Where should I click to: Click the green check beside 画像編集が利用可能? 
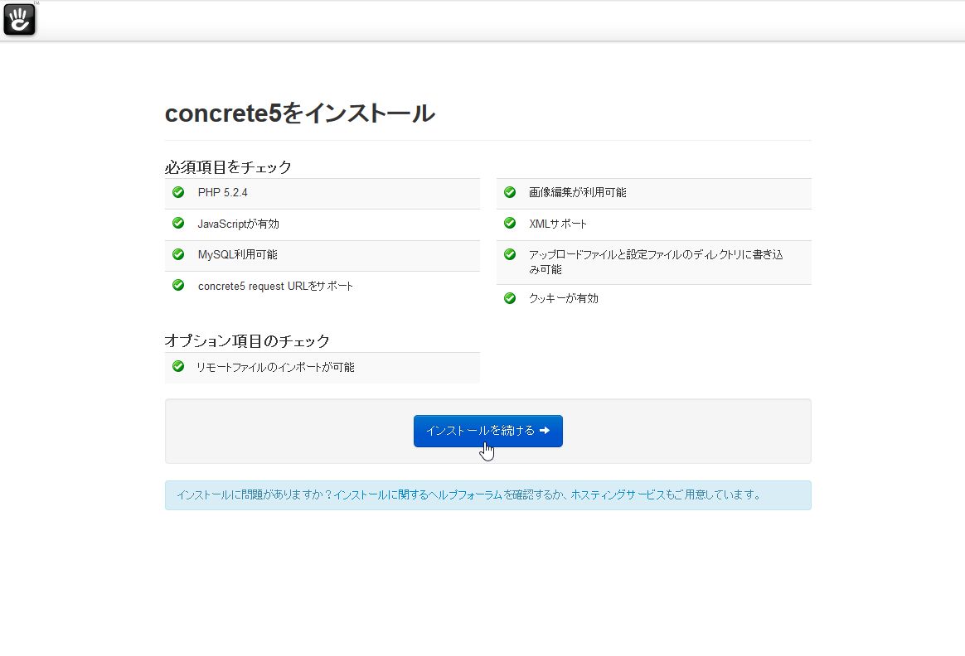point(510,192)
